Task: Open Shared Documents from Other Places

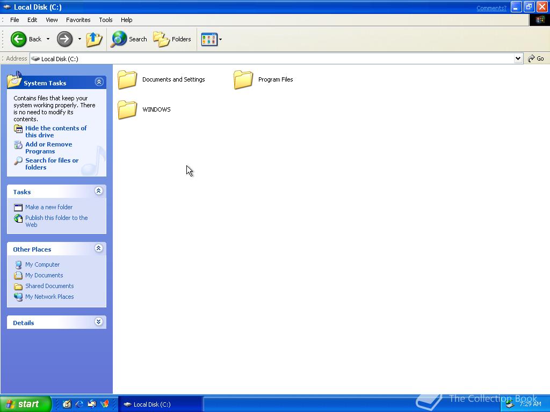Action: point(44,286)
